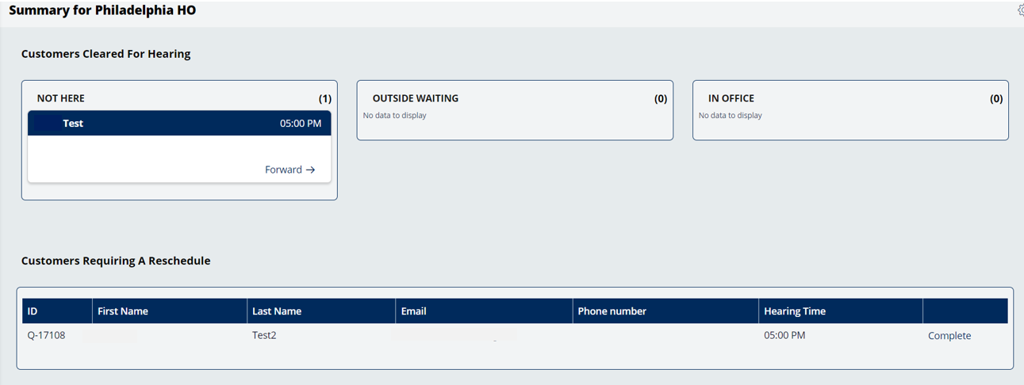Click the NOT HERE column title
The width and height of the screenshot is (1024, 385).
61,98
